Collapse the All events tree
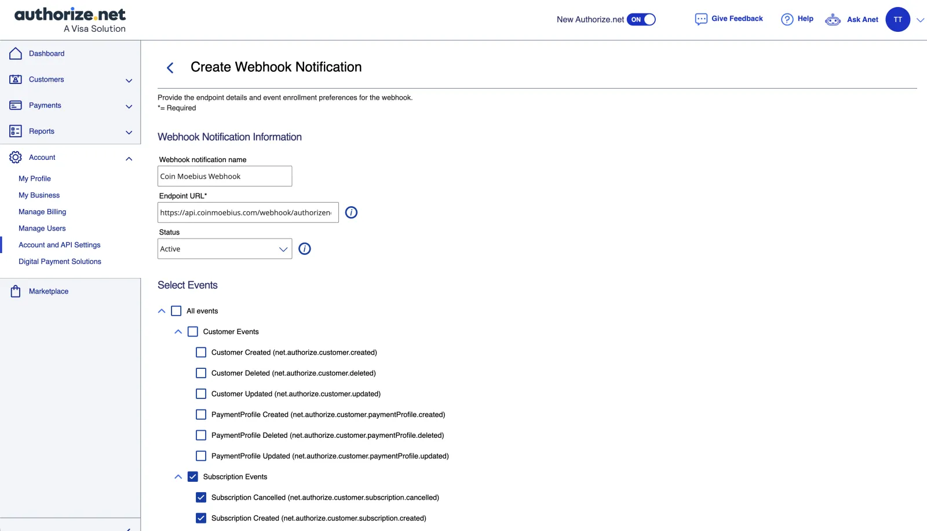 click(162, 311)
